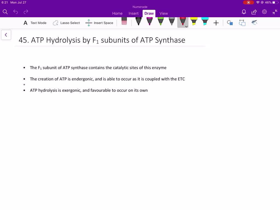Select the green pen
Image resolution: width=280 pixels, height=210 pixels.
click(161, 22)
